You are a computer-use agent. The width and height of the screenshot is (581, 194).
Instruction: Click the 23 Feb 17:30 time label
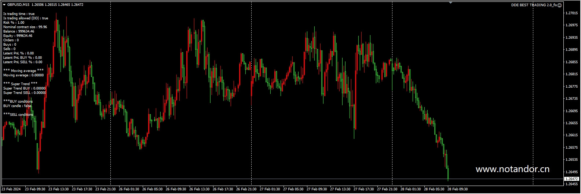point(82,189)
